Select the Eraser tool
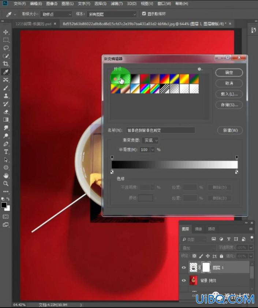Screen dimensions: 258x308 click(6, 112)
